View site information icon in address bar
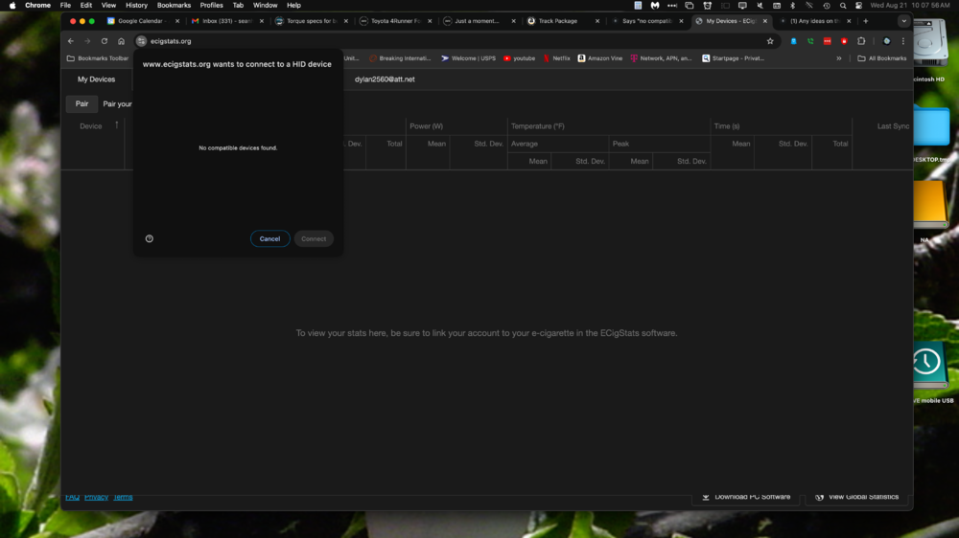This screenshot has width=959, height=538. pyautogui.click(x=141, y=41)
